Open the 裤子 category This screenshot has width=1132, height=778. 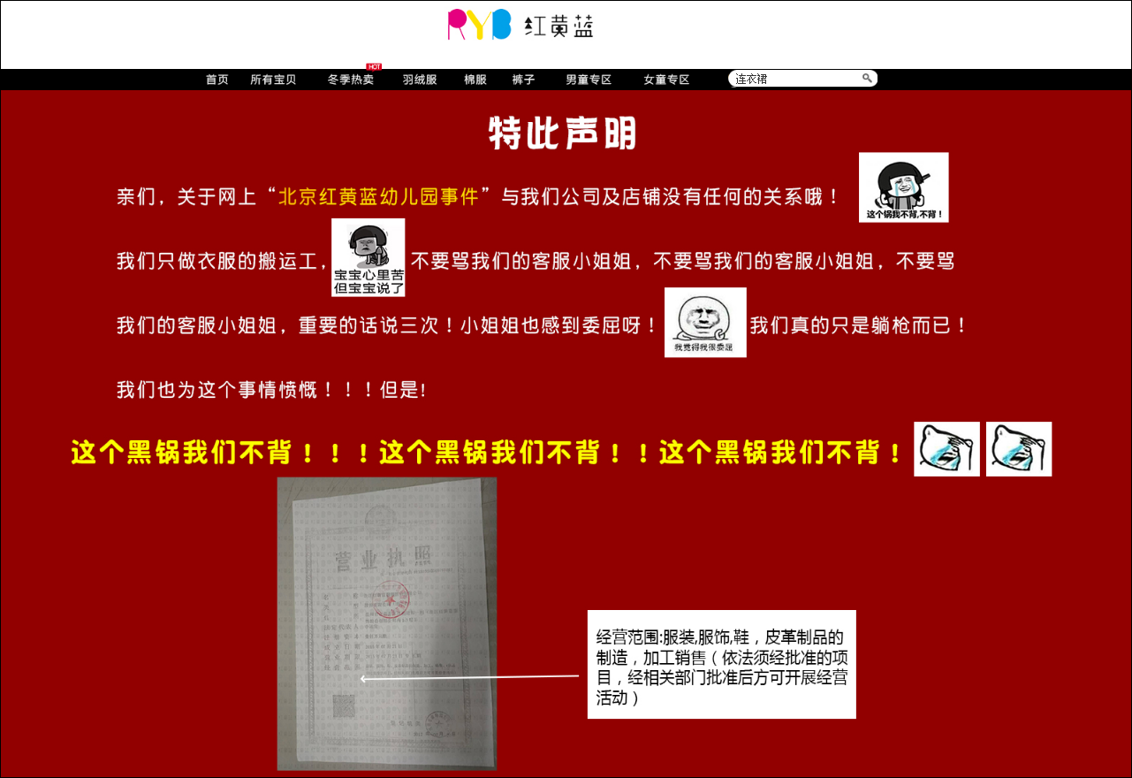tap(523, 80)
